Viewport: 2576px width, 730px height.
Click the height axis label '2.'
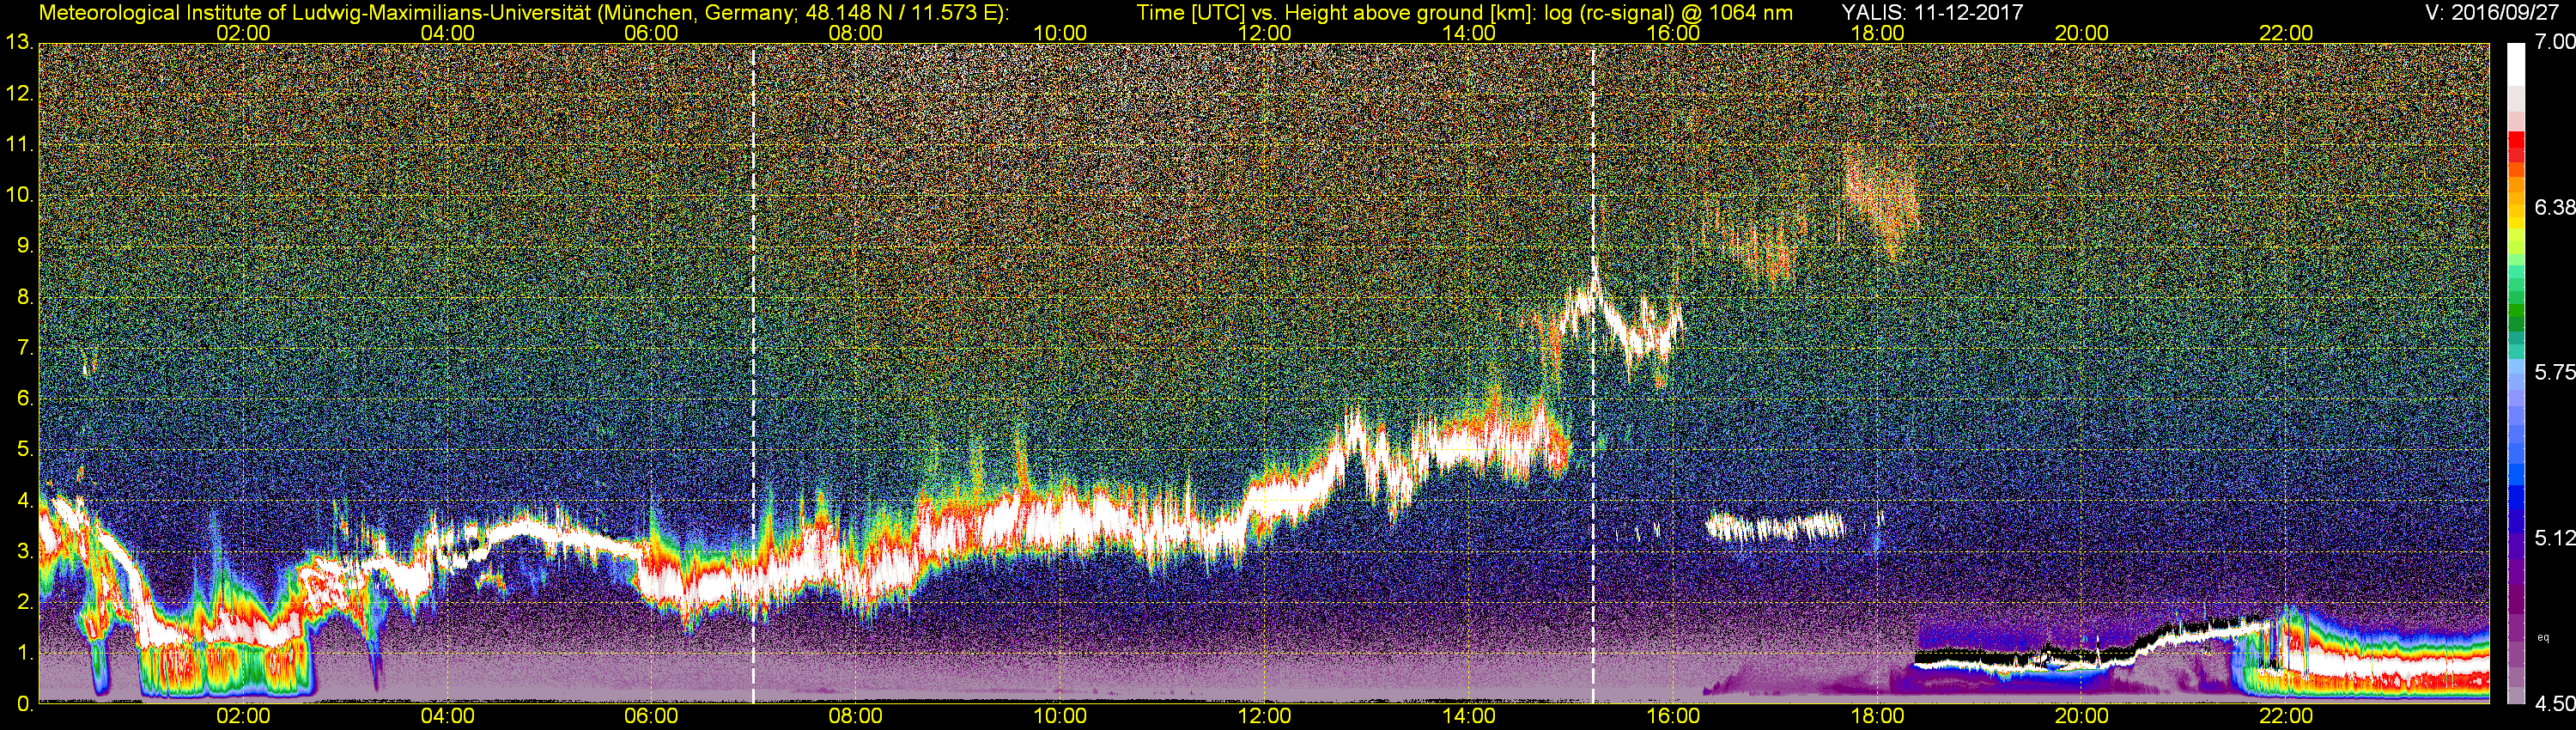point(24,602)
